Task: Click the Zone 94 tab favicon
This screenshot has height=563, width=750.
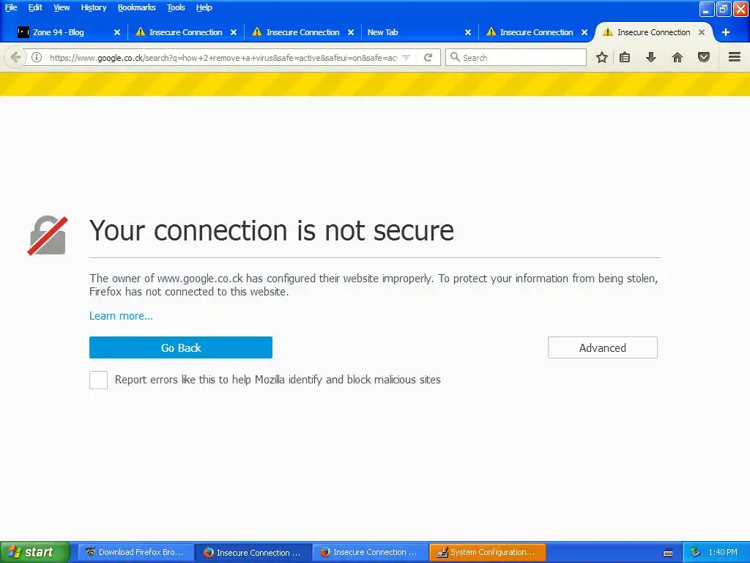Action: (x=23, y=32)
